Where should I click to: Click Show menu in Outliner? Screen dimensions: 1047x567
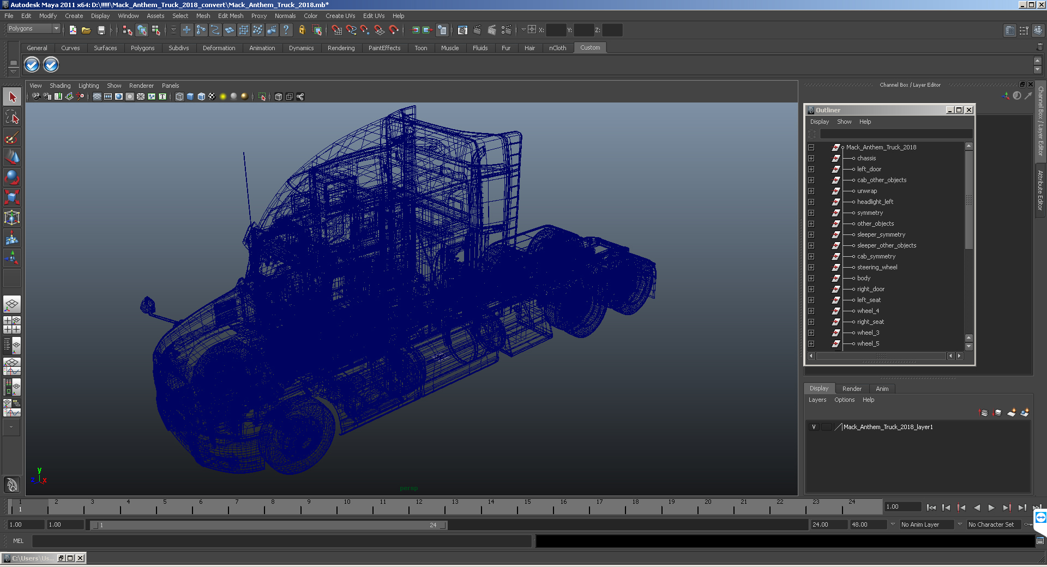[x=844, y=122]
